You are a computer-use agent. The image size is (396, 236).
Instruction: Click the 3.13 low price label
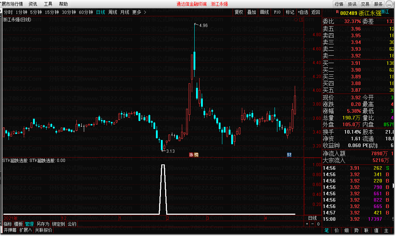170,151
